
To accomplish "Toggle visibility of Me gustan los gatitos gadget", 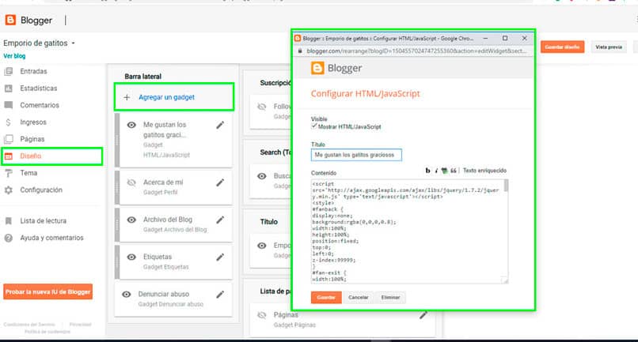I will click(131, 125).
